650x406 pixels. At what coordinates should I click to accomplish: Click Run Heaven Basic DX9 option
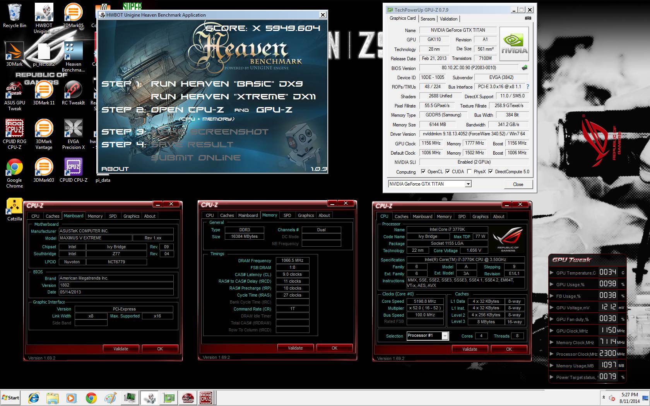point(227,84)
